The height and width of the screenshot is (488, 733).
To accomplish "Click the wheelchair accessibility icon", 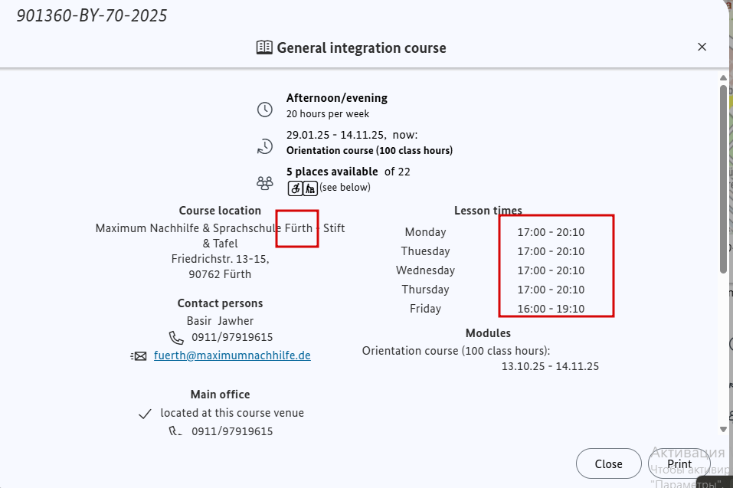I will pyautogui.click(x=295, y=188).
